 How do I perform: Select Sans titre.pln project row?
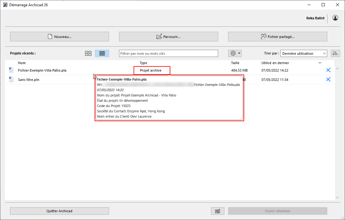[170, 80]
